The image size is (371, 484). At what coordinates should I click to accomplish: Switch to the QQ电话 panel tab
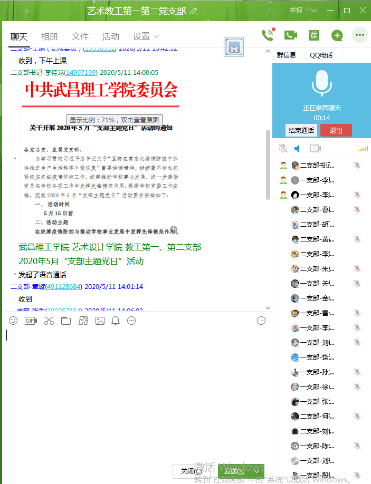click(321, 55)
